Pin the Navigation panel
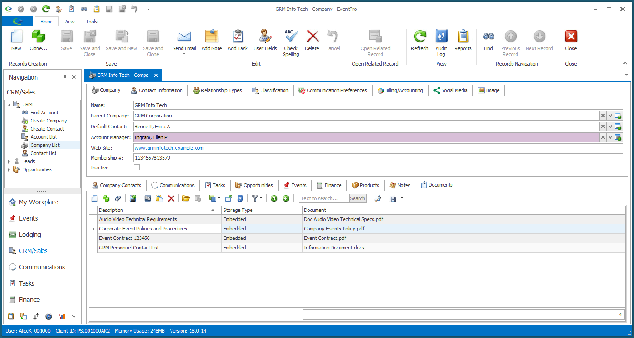Image resolution: width=634 pixels, height=338 pixels. click(x=65, y=77)
